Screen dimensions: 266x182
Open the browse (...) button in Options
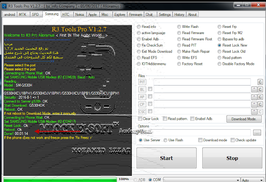click(257, 133)
